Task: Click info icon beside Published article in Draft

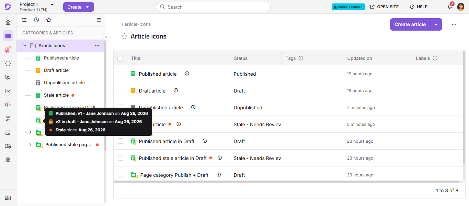Action: pos(205,141)
